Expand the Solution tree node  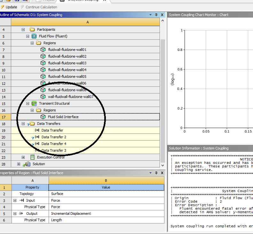click(x=19, y=164)
